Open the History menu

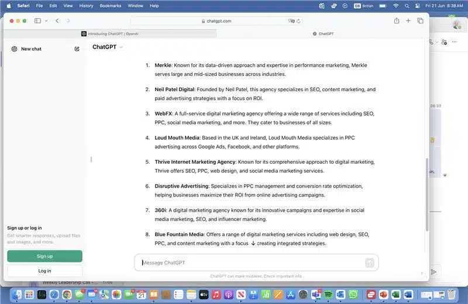pyautogui.click(x=86, y=6)
